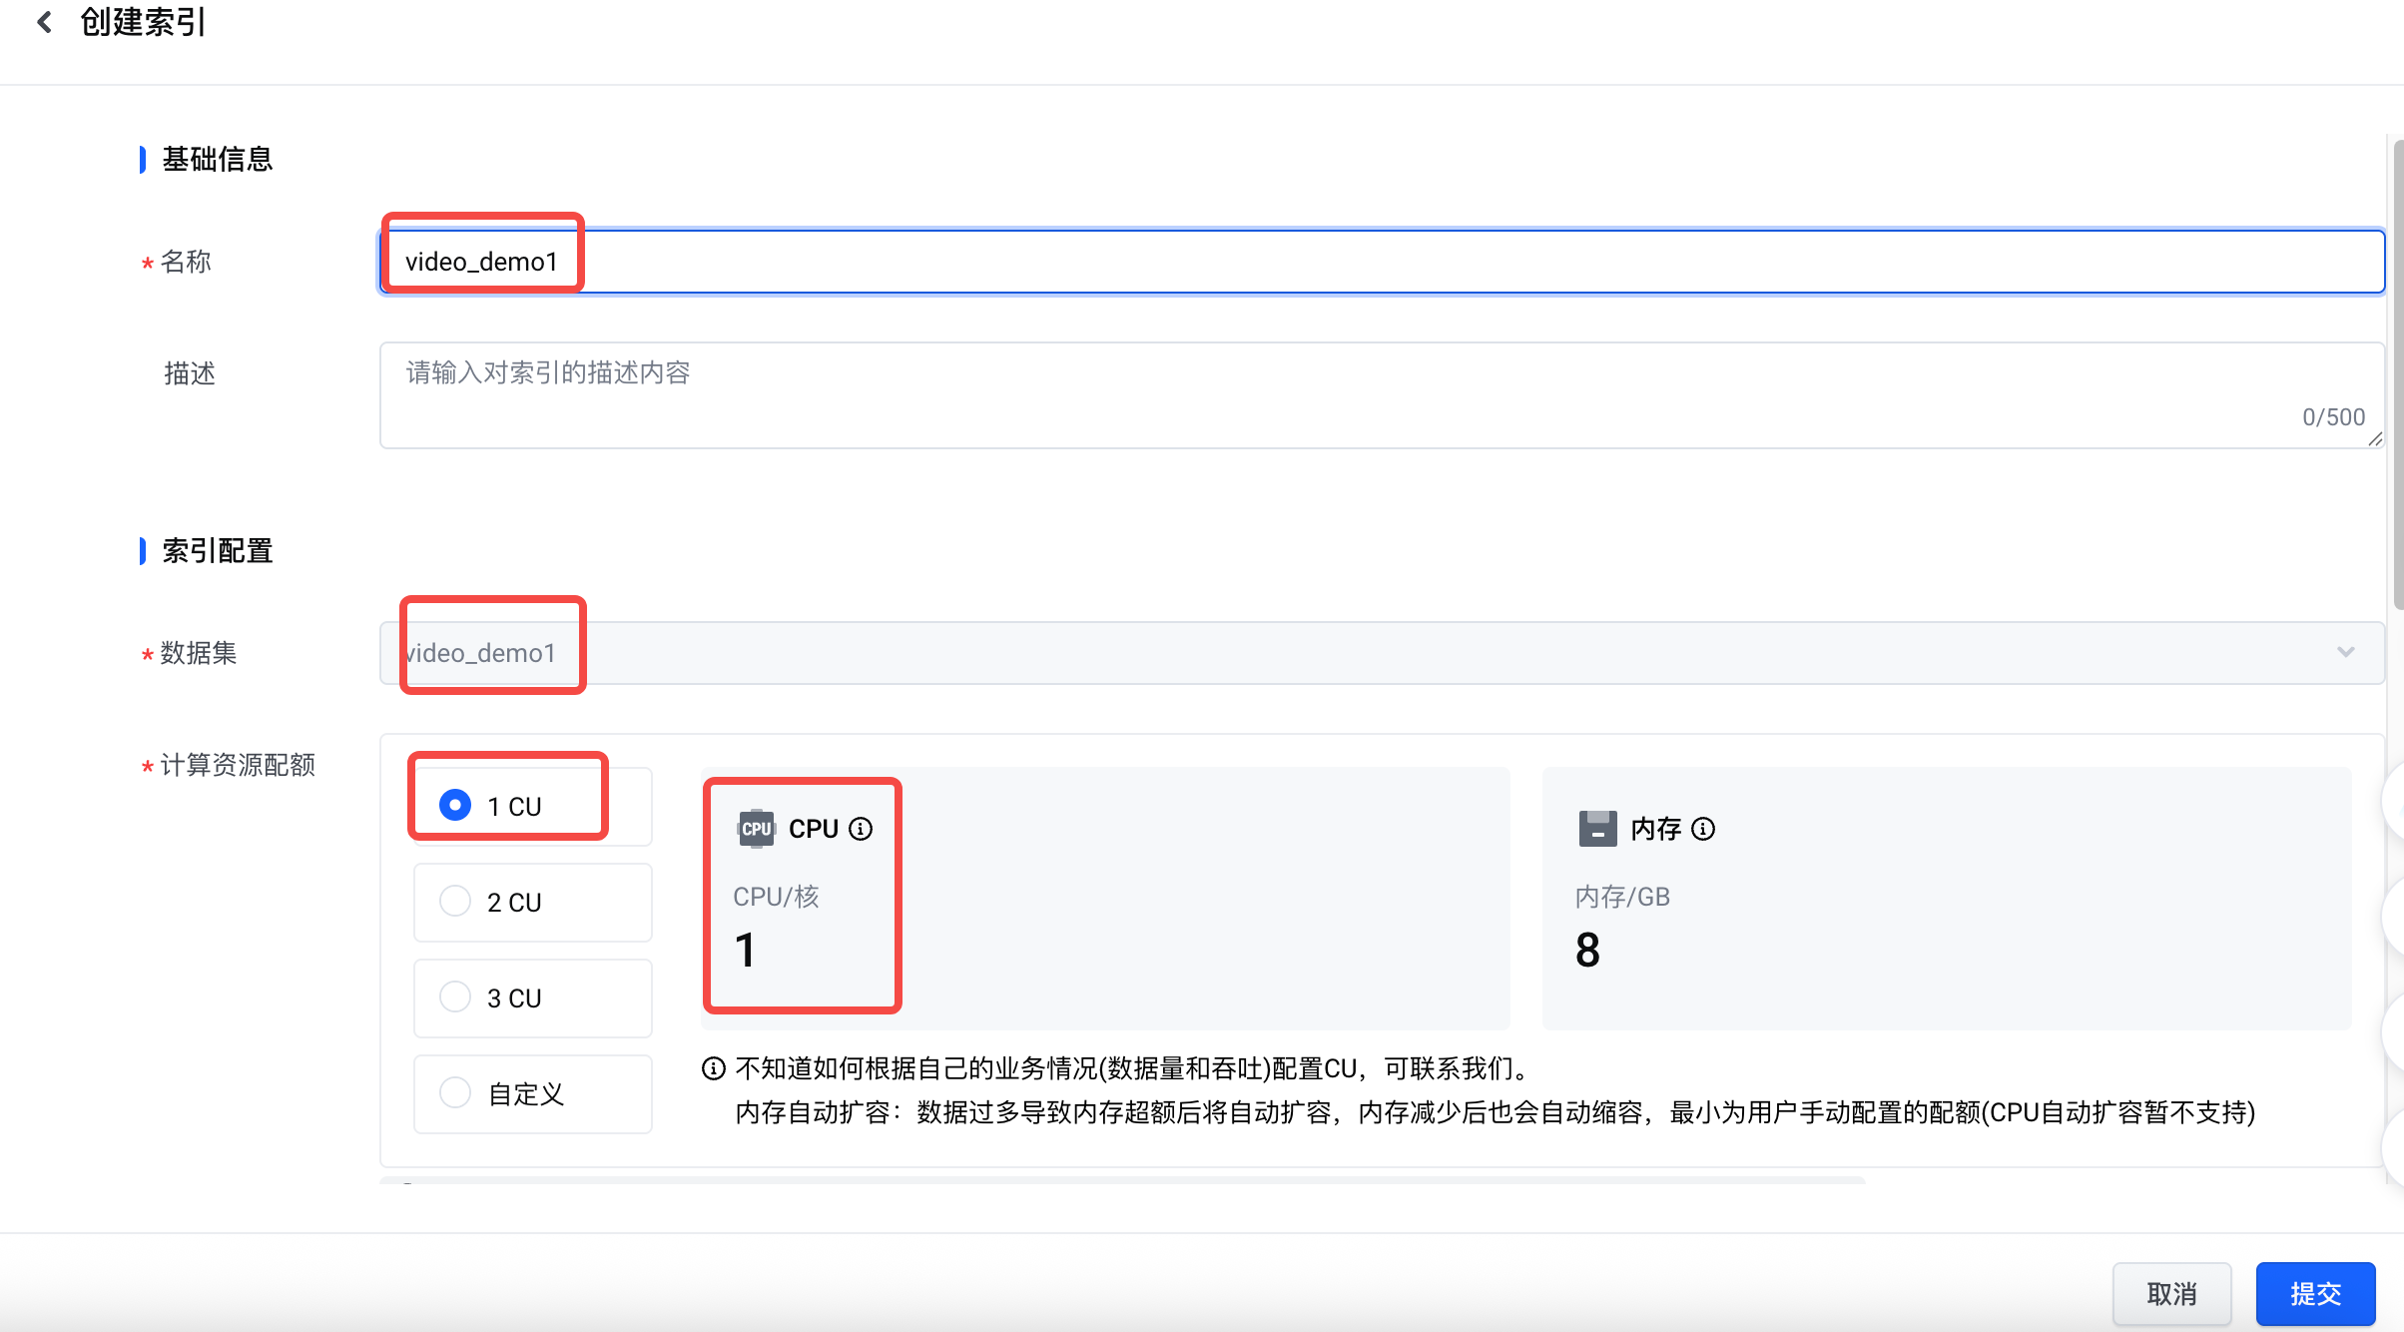Click the 名称 input field

pyautogui.click(x=1382, y=262)
